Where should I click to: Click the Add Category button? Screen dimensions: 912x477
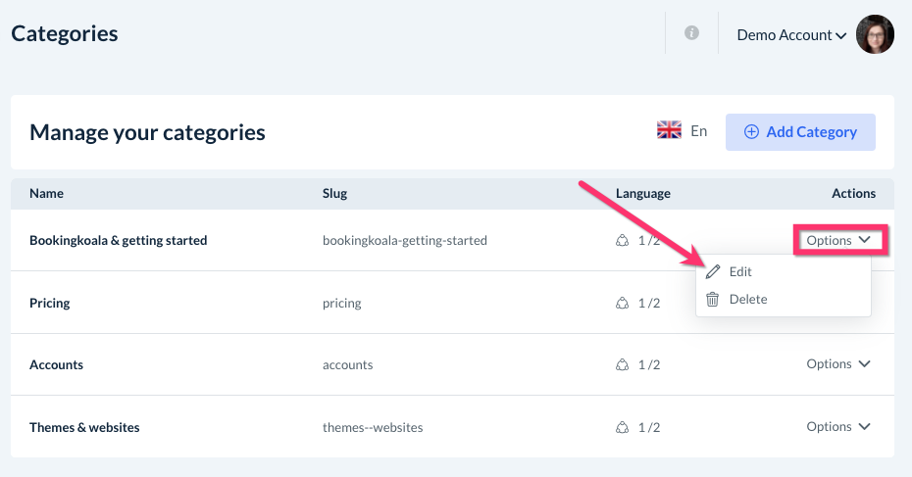coord(800,132)
